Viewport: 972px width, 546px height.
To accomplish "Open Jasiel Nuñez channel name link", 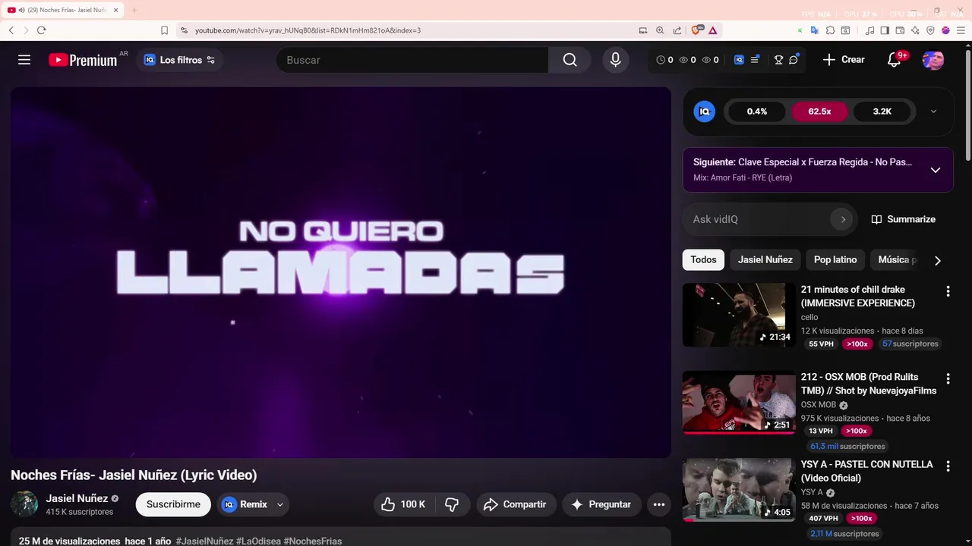I will [77, 498].
